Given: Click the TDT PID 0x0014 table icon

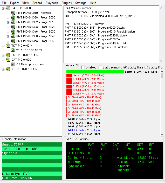Looking at the screenshot, I should pyautogui.click(x=8, y=46).
